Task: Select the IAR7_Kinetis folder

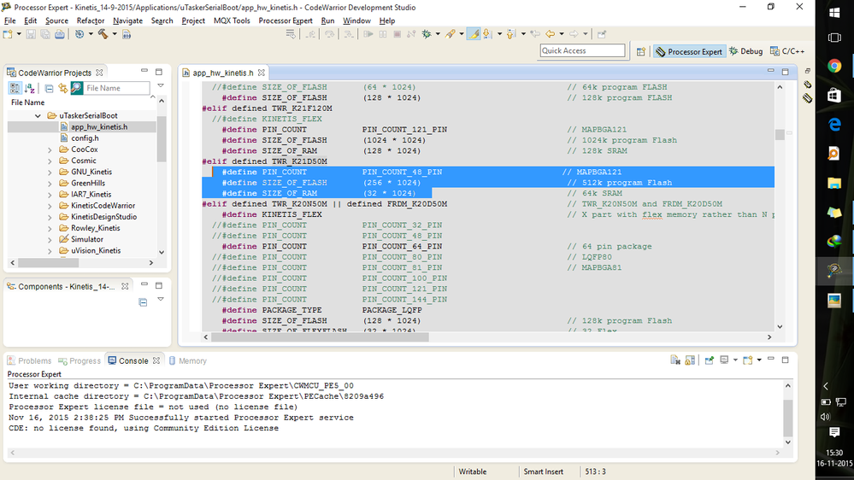Action: click(x=91, y=194)
